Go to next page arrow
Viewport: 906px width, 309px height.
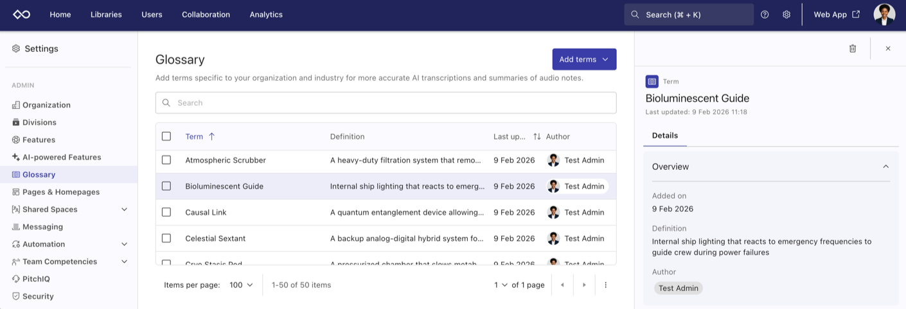click(x=584, y=285)
